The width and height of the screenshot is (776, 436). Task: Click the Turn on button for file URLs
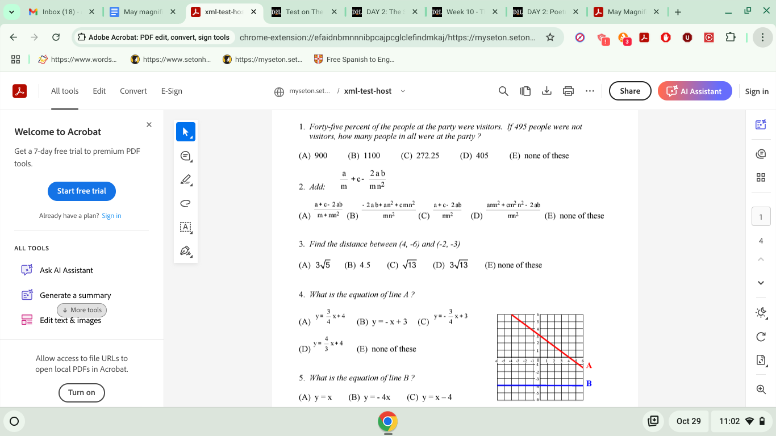pyautogui.click(x=82, y=392)
